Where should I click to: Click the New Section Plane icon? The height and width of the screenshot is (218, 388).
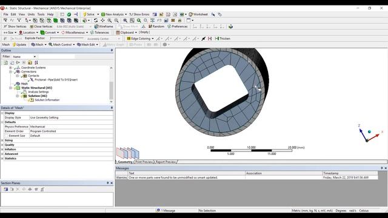(5, 190)
